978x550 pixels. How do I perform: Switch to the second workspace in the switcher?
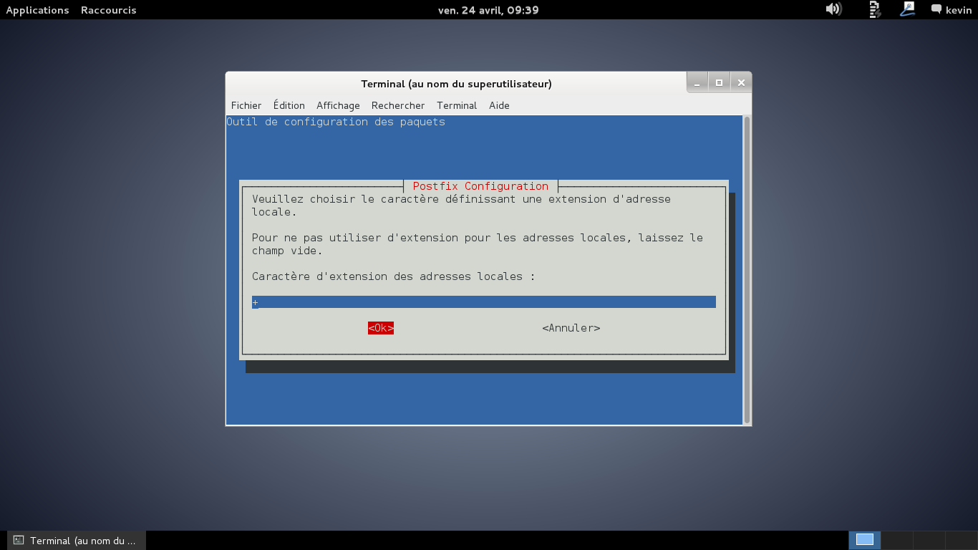(897, 540)
